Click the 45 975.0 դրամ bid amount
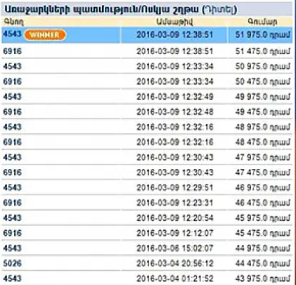Image resolution: width=296 pixels, height=285 pixels. (x=262, y=218)
